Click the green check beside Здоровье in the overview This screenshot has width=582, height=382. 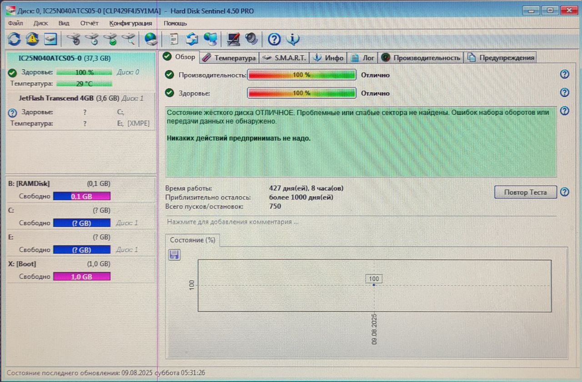coord(170,93)
